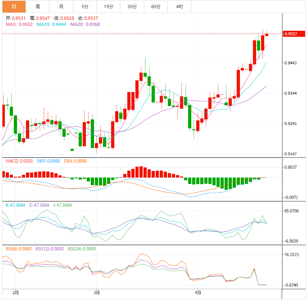Click the D: 47.3684 label
308x305 pixels.
tap(39, 205)
